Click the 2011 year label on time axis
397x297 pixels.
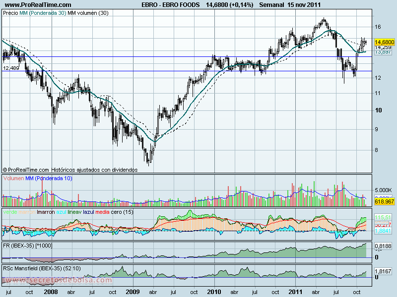pyautogui.click(x=295, y=292)
